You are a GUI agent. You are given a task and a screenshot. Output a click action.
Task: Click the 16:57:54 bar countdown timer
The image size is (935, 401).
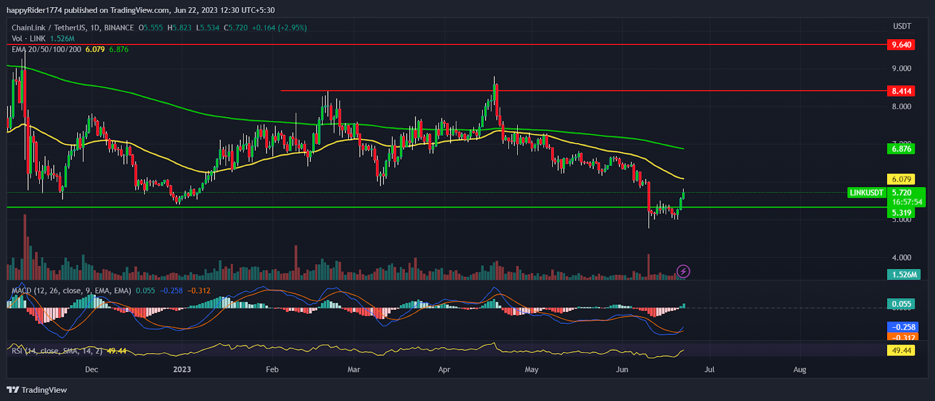click(907, 202)
